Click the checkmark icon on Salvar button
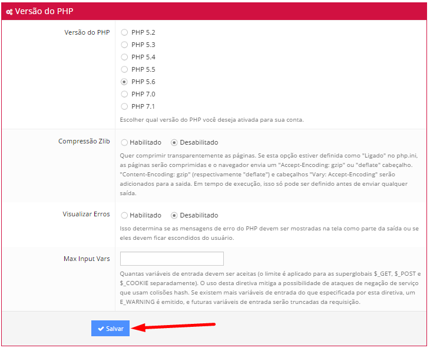Viewport: 430px width, 348px height. (x=101, y=329)
